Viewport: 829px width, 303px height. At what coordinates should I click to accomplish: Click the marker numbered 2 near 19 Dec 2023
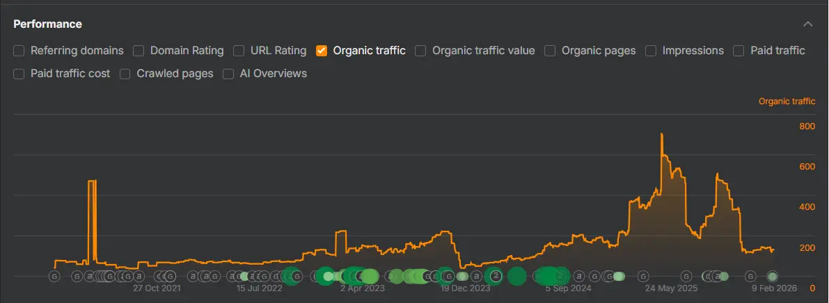(496, 276)
